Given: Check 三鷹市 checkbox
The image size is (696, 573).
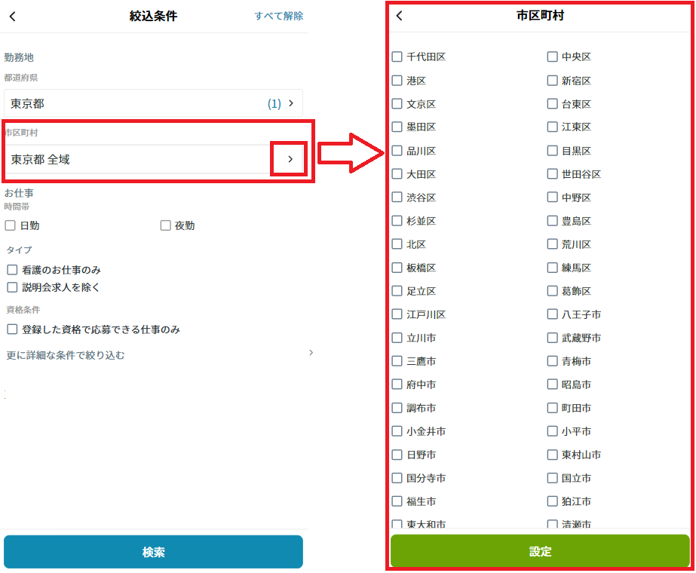Looking at the screenshot, I should (x=397, y=361).
